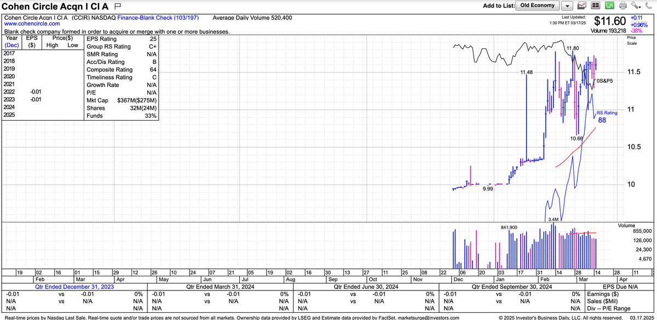Select the 10.66 low price marker

[577, 139]
